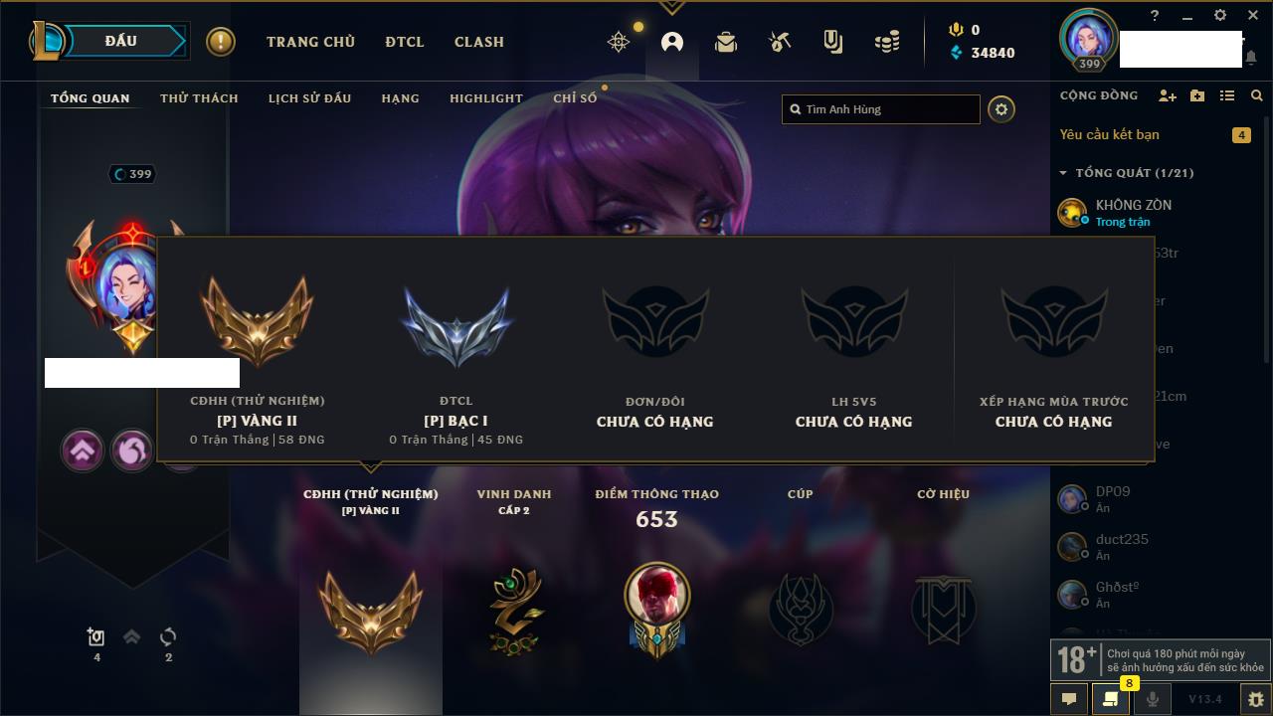The width and height of the screenshot is (1273, 716).
Task: Select the ĐIỂM THÔNG THẠO mastery emblem
Action: 656,609
